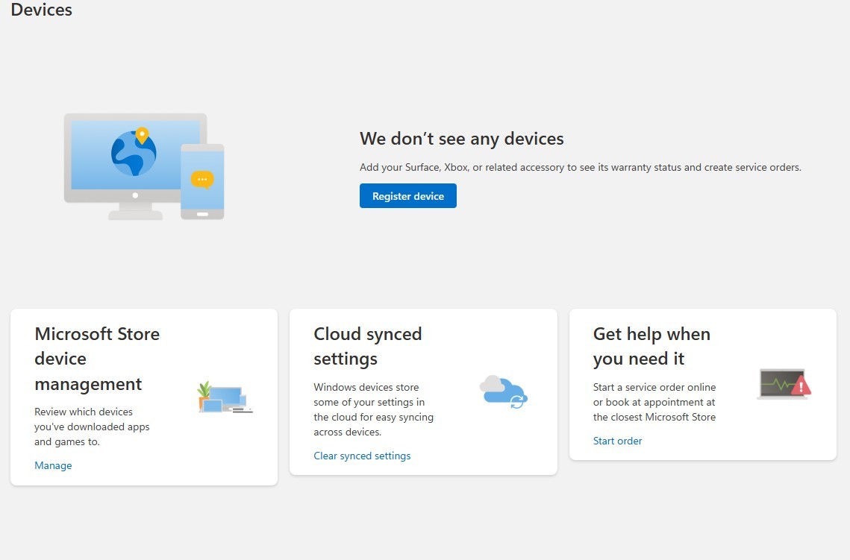Image resolution: width=850 pixels, height=560 pixels.
Task: Click Clear synced settings link
Action: [x=362, y=456]
